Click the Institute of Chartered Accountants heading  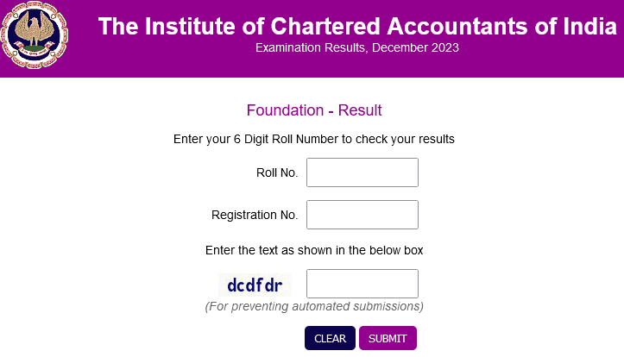coord(357,26)
